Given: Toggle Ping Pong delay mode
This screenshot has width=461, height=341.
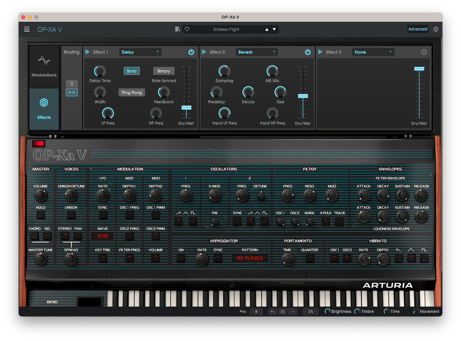Looking at the screenshot, I should pyautogui.click(x=132, y=92).
